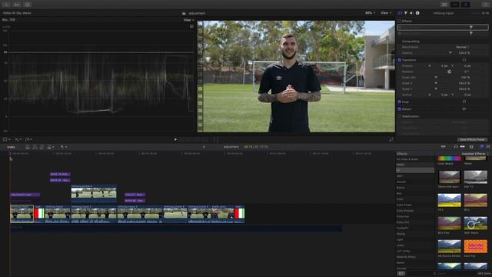Image resolution: width=492 pixels, height=277 pixels.
Task: Open the viewer View options dropdown
Action: point(386,13)
